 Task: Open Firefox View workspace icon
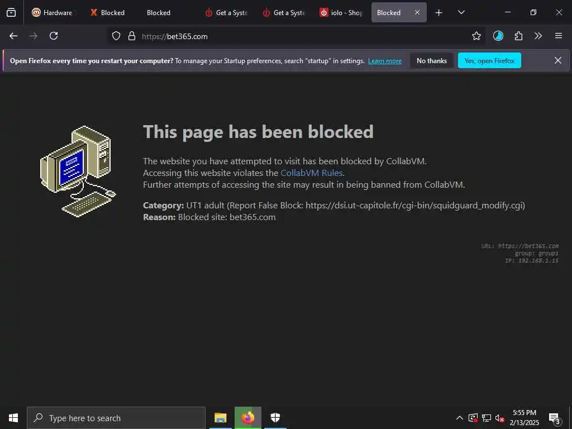tap(11, 13)
